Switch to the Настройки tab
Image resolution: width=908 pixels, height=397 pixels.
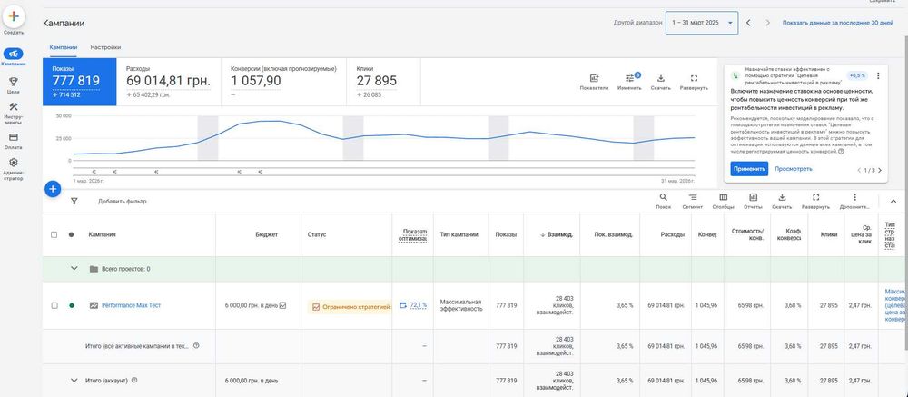[x=105, y=47]
